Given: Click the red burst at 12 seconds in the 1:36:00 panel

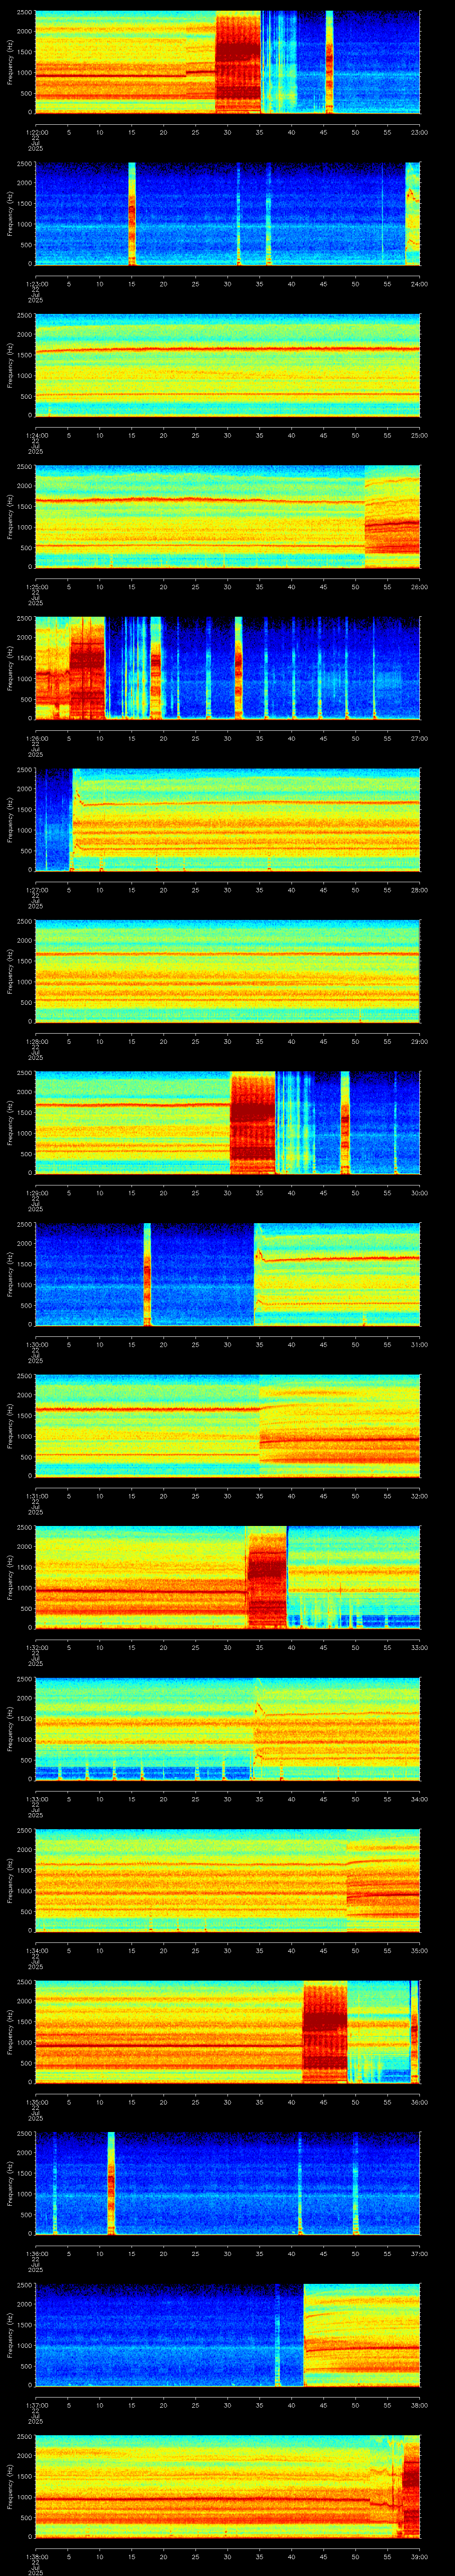Looking at the screenshot, I should [111, 2183].
